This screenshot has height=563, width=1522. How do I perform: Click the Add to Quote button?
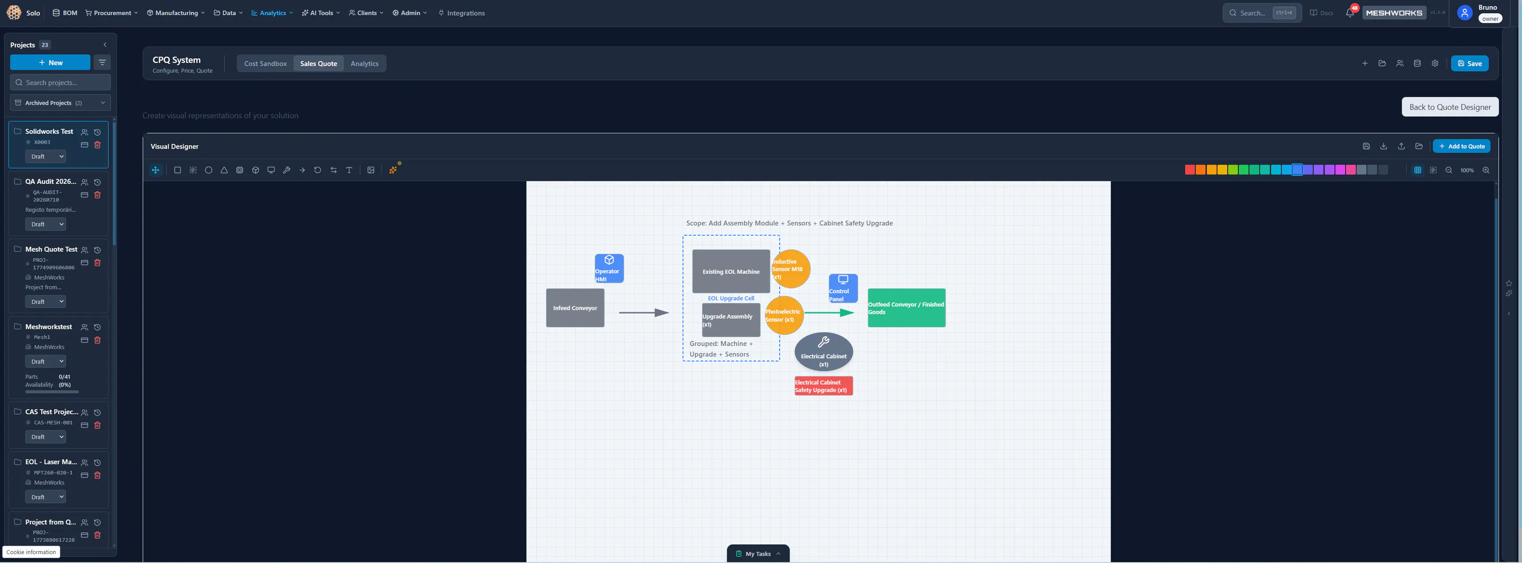click(1461, 147)
